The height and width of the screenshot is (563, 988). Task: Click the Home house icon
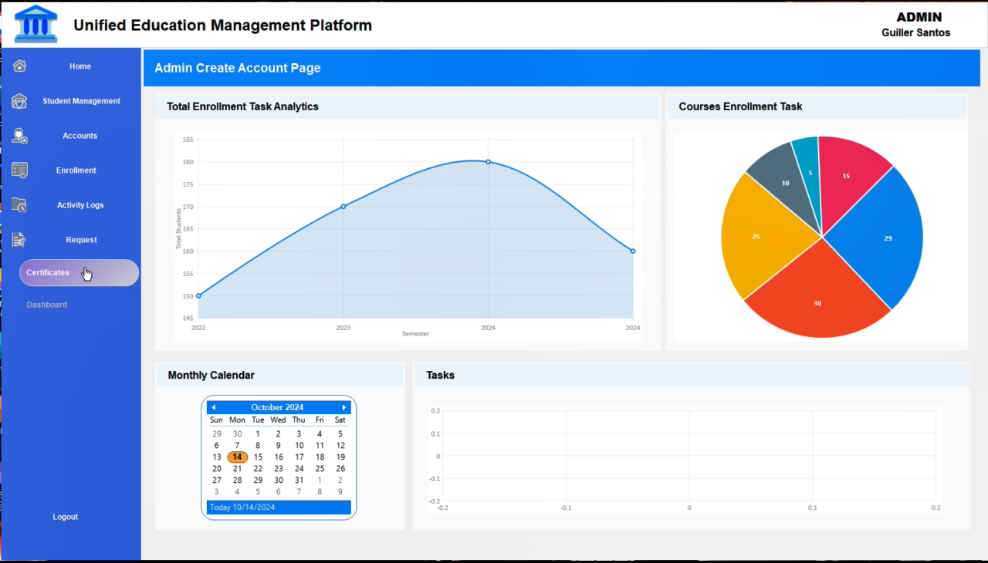(20, 66)
